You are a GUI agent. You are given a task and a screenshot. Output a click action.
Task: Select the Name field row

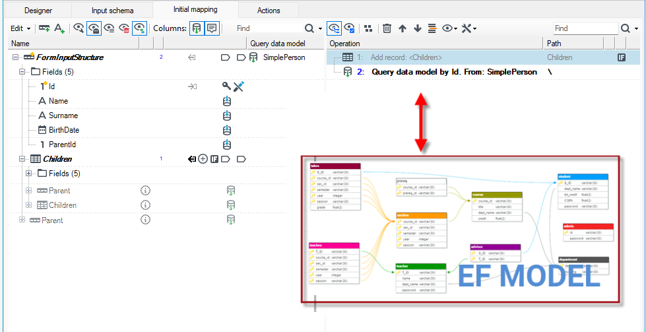(146, 101)
